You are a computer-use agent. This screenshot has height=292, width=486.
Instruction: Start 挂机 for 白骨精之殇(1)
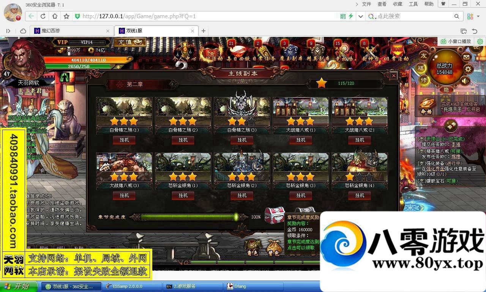[124, 140]
